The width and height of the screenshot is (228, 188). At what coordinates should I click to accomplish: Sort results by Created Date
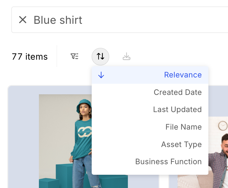(177, 92)
